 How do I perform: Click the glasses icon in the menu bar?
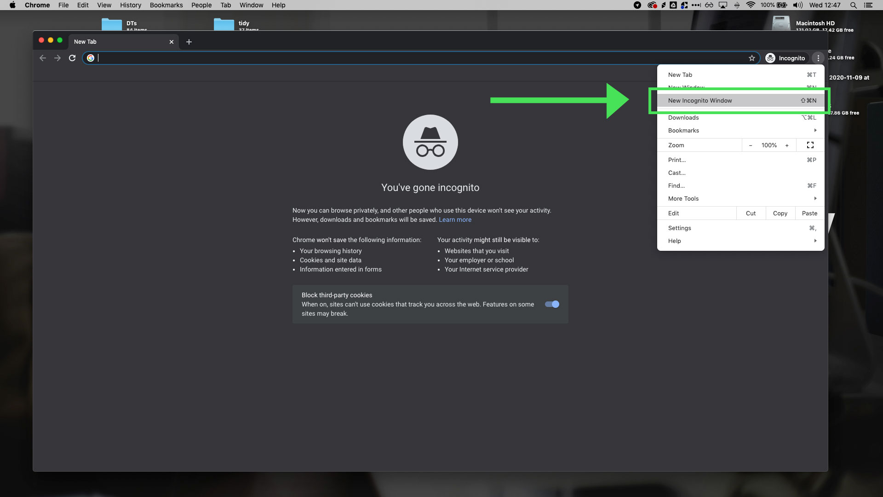(709, 5)
